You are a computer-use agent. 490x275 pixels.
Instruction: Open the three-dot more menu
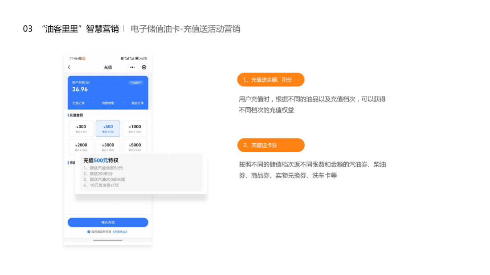click(132, 67)
